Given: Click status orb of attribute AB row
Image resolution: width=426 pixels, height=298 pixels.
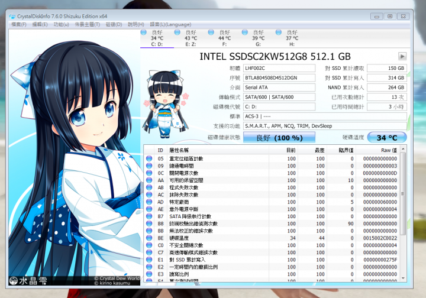Looking at the screenshot, I should (149, 187).
